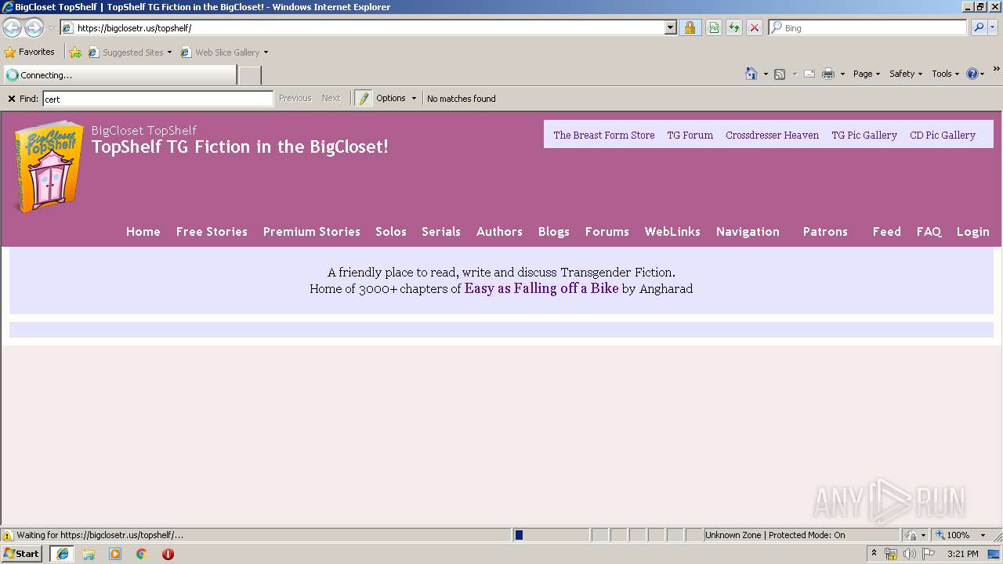Open Windows Explorer folder on the taskbar
1003x564 pixels.
(89, 554)
